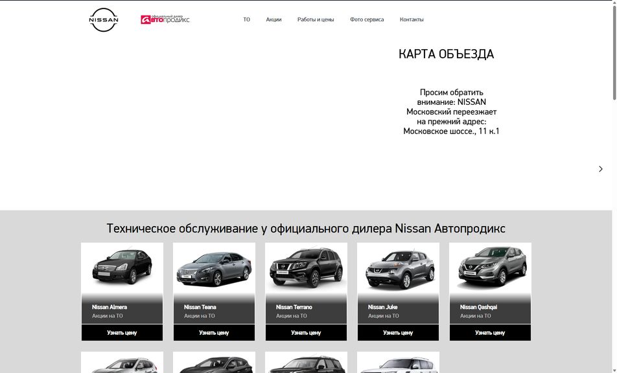Go to Работы и цены page
Viewport: 617px width, 373px height.
(x=316, y=19)
